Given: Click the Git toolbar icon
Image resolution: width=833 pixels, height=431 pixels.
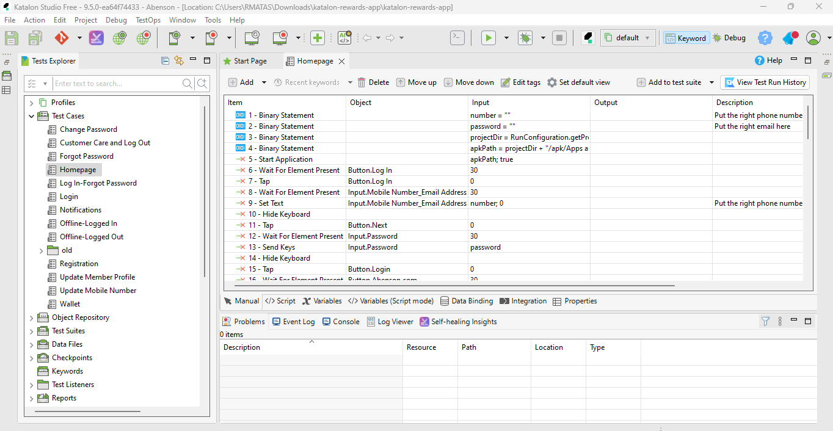Looking at the screenshot, I should [x=62, y=38].
